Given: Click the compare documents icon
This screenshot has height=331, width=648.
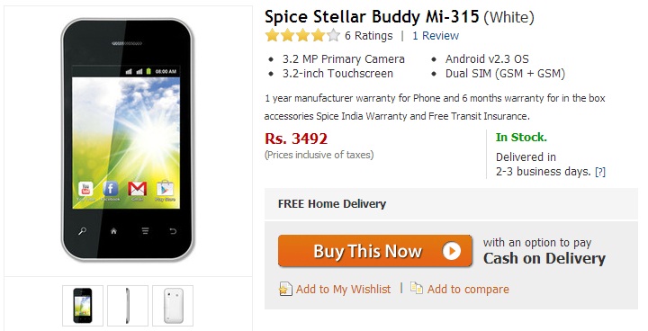Looking at the screenshot, I should pos(416,288).
